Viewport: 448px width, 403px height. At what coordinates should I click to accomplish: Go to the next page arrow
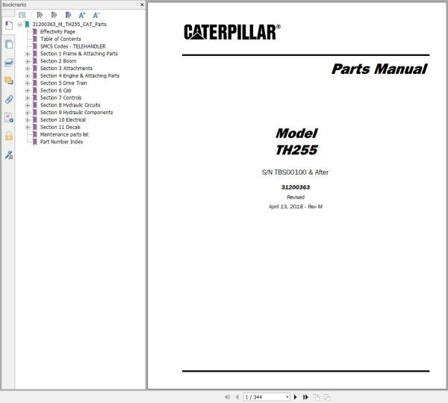(x=296, y=397)
